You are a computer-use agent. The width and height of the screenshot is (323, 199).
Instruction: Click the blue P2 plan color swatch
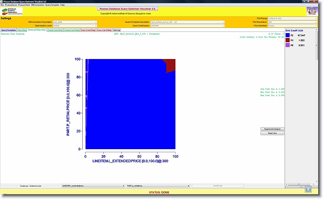[x=288, y=35]
